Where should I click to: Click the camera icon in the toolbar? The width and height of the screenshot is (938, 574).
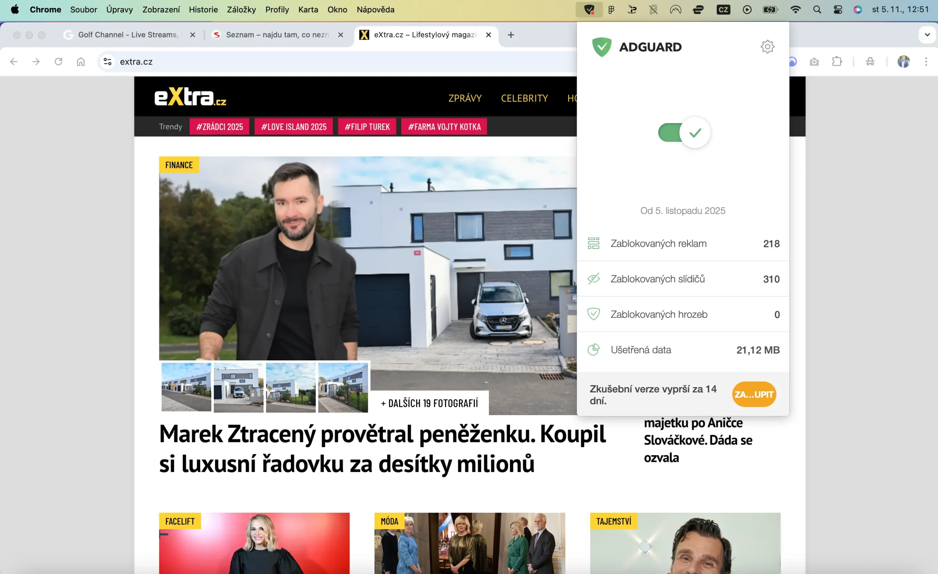click(x=814, y=61)
